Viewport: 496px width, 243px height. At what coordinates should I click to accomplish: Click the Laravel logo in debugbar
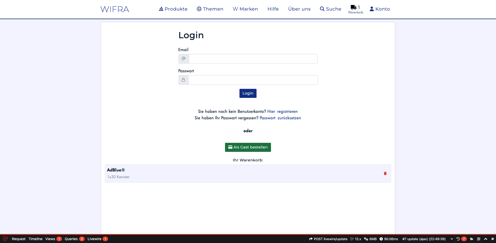click(x=5, y=239)
